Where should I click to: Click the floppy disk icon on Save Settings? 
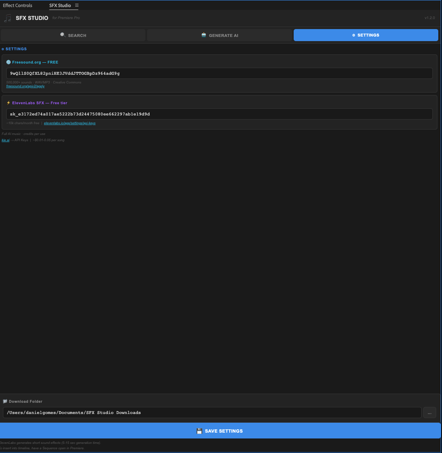click(x=199, y=431)
